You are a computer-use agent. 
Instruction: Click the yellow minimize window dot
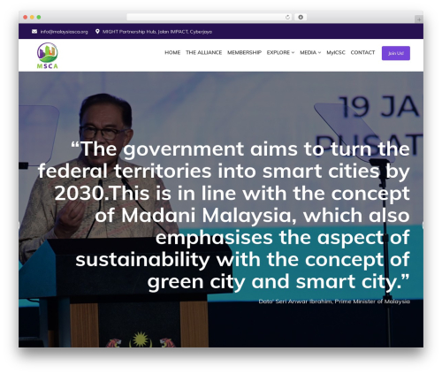click(x=32, y=18)
